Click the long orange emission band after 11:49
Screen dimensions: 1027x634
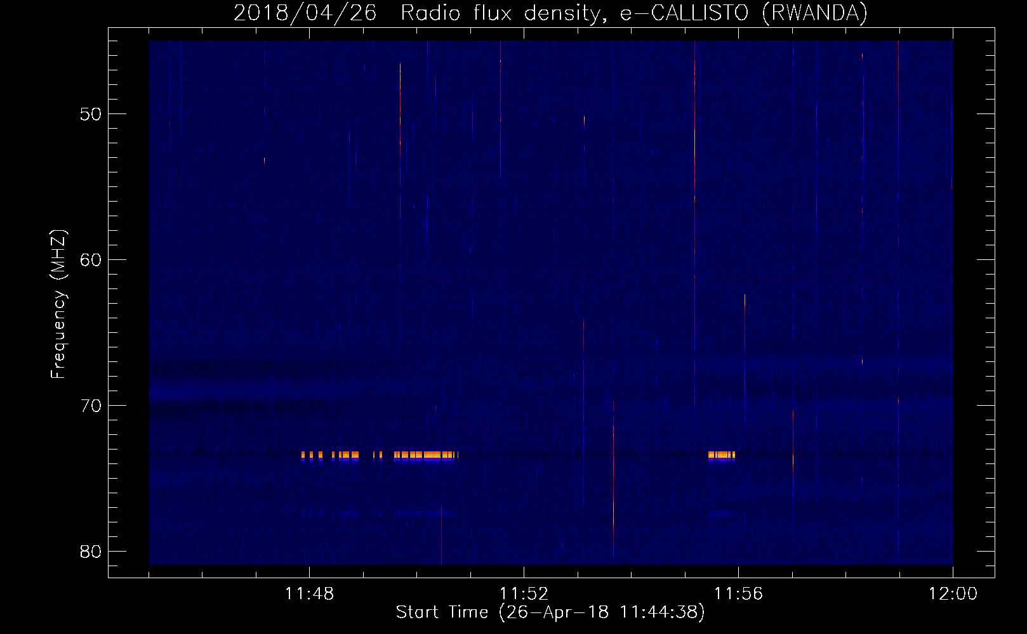(426, 455)
